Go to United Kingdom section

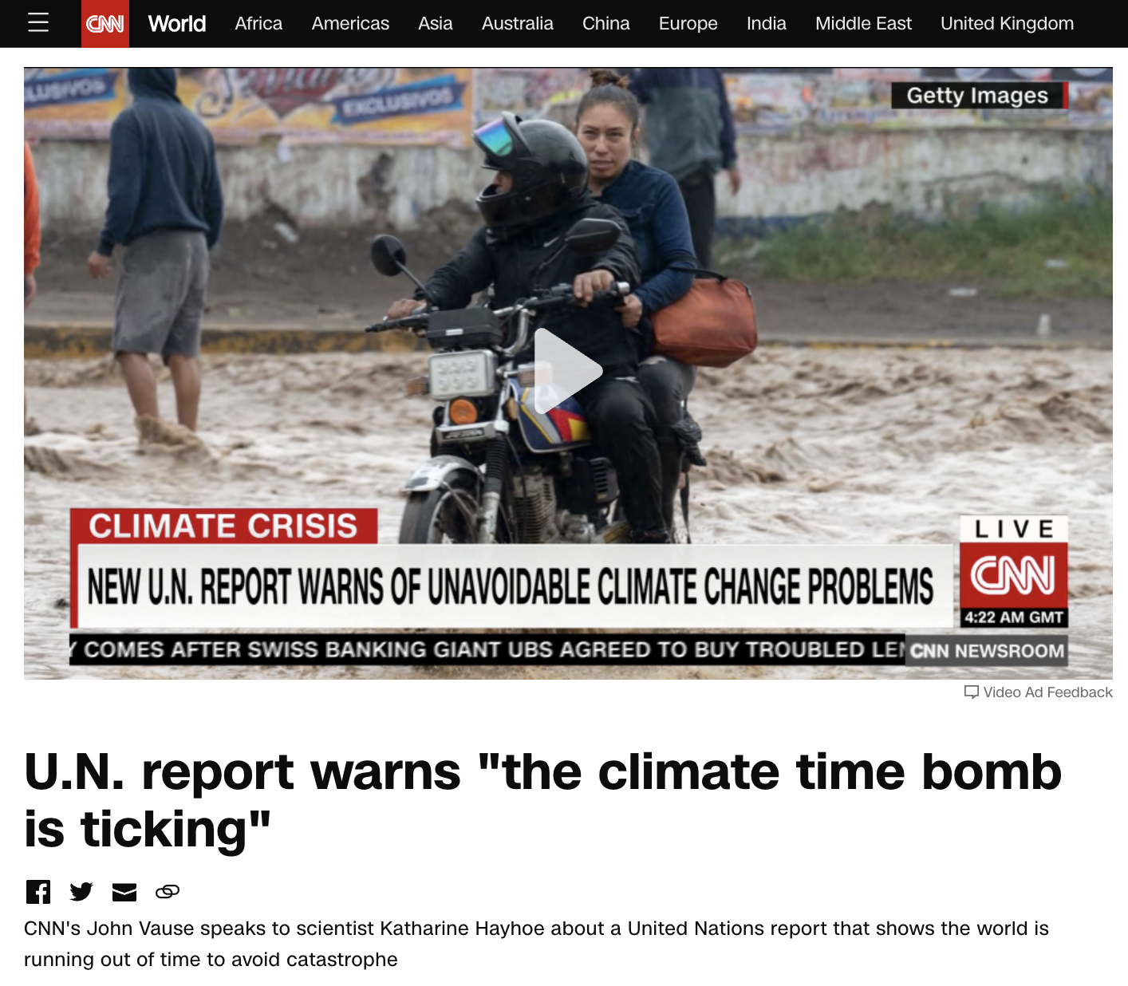tap(1007, 24)
